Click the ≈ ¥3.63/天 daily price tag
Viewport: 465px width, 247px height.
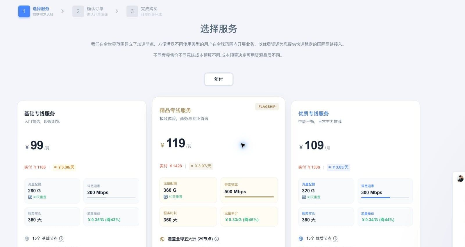(x=338, y=167)
